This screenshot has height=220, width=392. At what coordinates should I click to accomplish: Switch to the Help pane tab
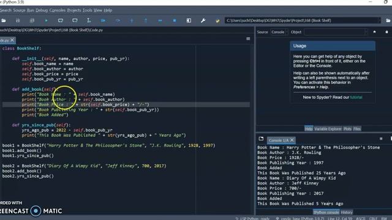(x=309, y=129)
